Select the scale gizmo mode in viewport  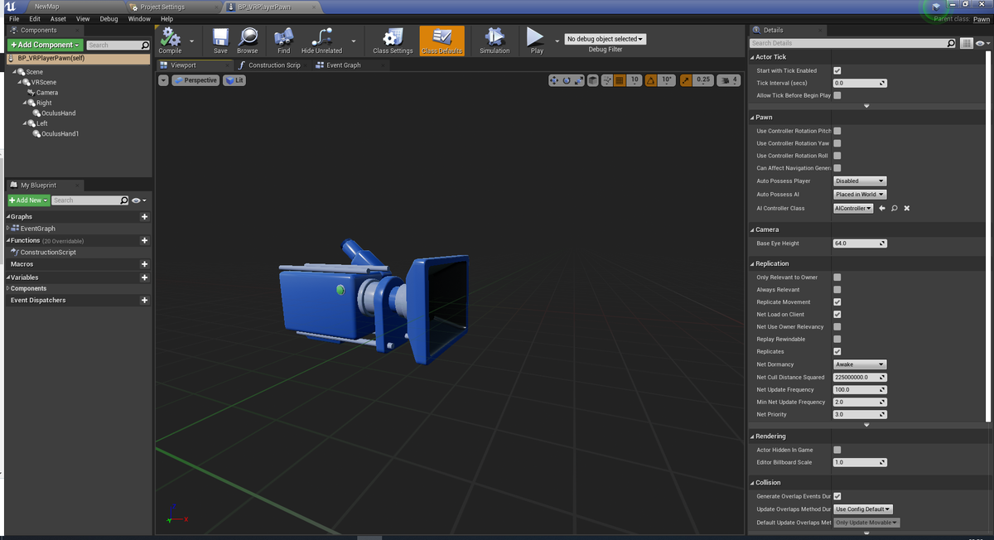[579, 80]
